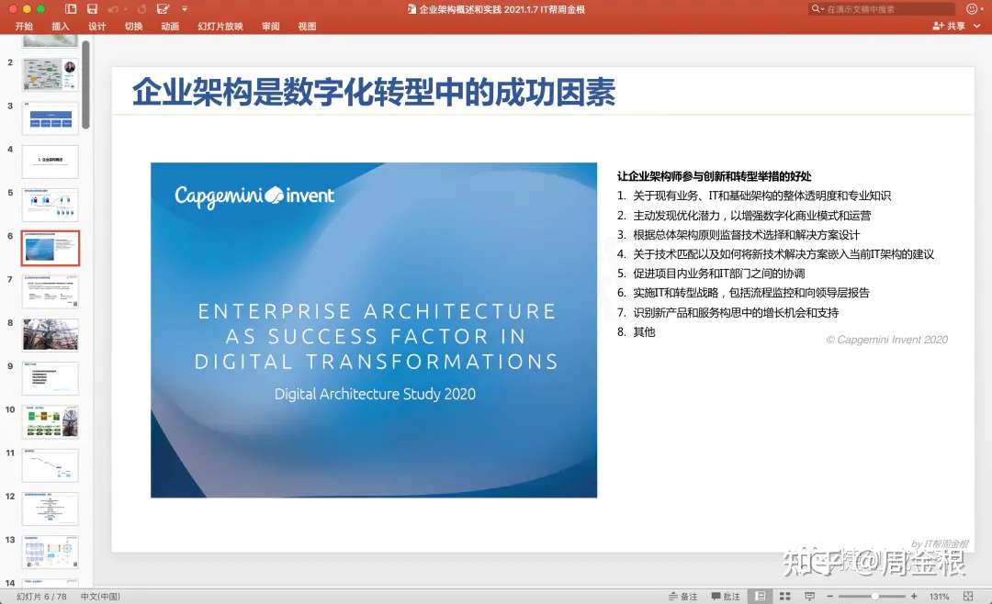
Task: Open the 视图 ribbon tab
Action: click(307, 26)
